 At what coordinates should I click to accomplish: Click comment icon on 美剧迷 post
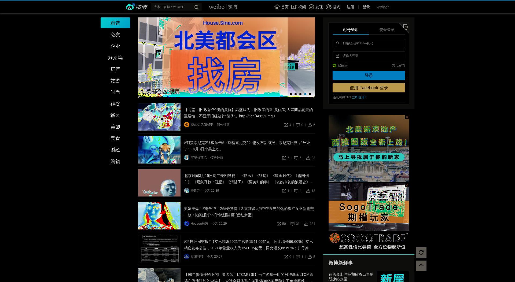296,191
